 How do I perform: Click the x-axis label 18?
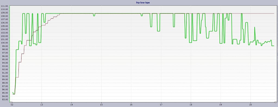[x=191, y=105]
